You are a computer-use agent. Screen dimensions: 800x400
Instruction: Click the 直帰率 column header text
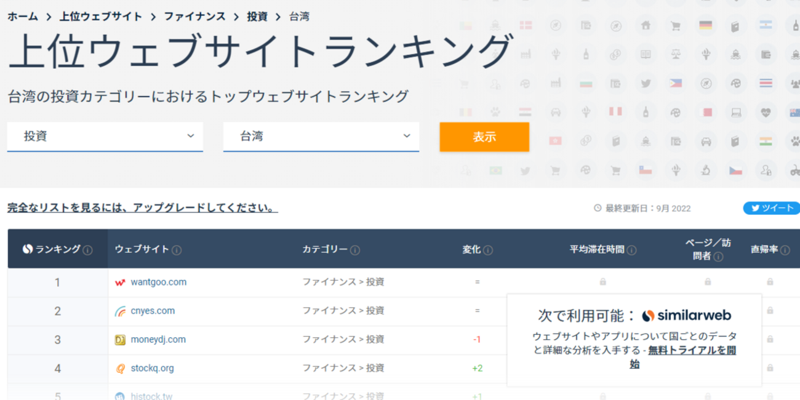764,249
